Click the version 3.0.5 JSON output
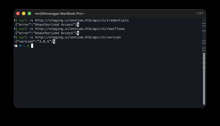This screenshot has width=220, height=126. pos(34,42)
